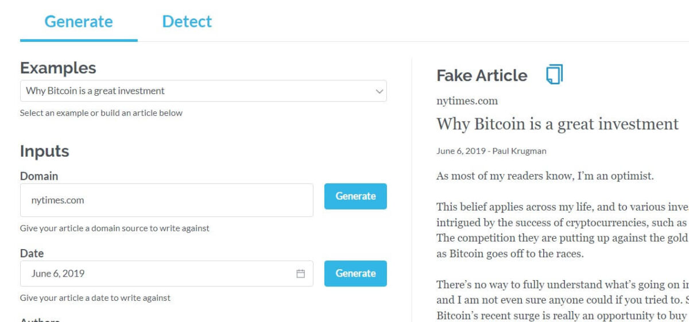The height and width of the screenshot is (322, 689).
Task: Expand the Examples dropdown chevron
Action: 379,91
